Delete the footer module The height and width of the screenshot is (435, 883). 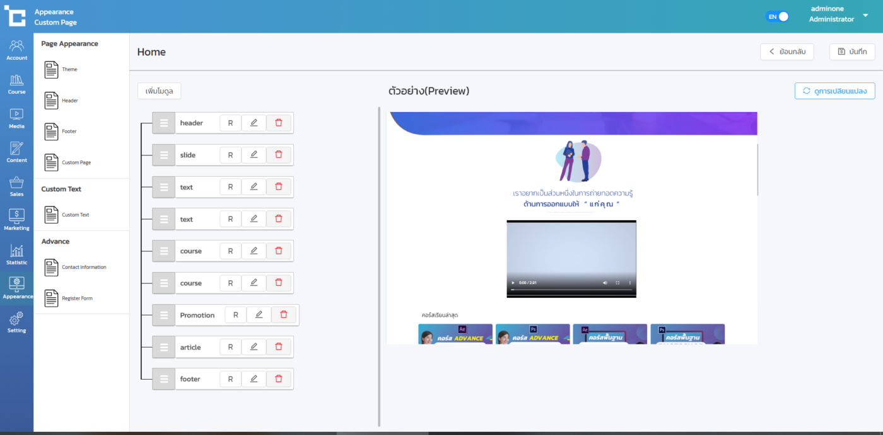click(278, 379)
